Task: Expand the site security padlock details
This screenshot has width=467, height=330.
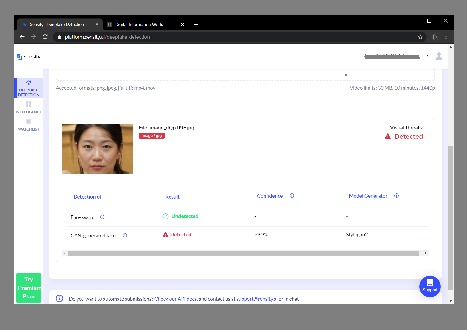Action: (x=59, y=37)
